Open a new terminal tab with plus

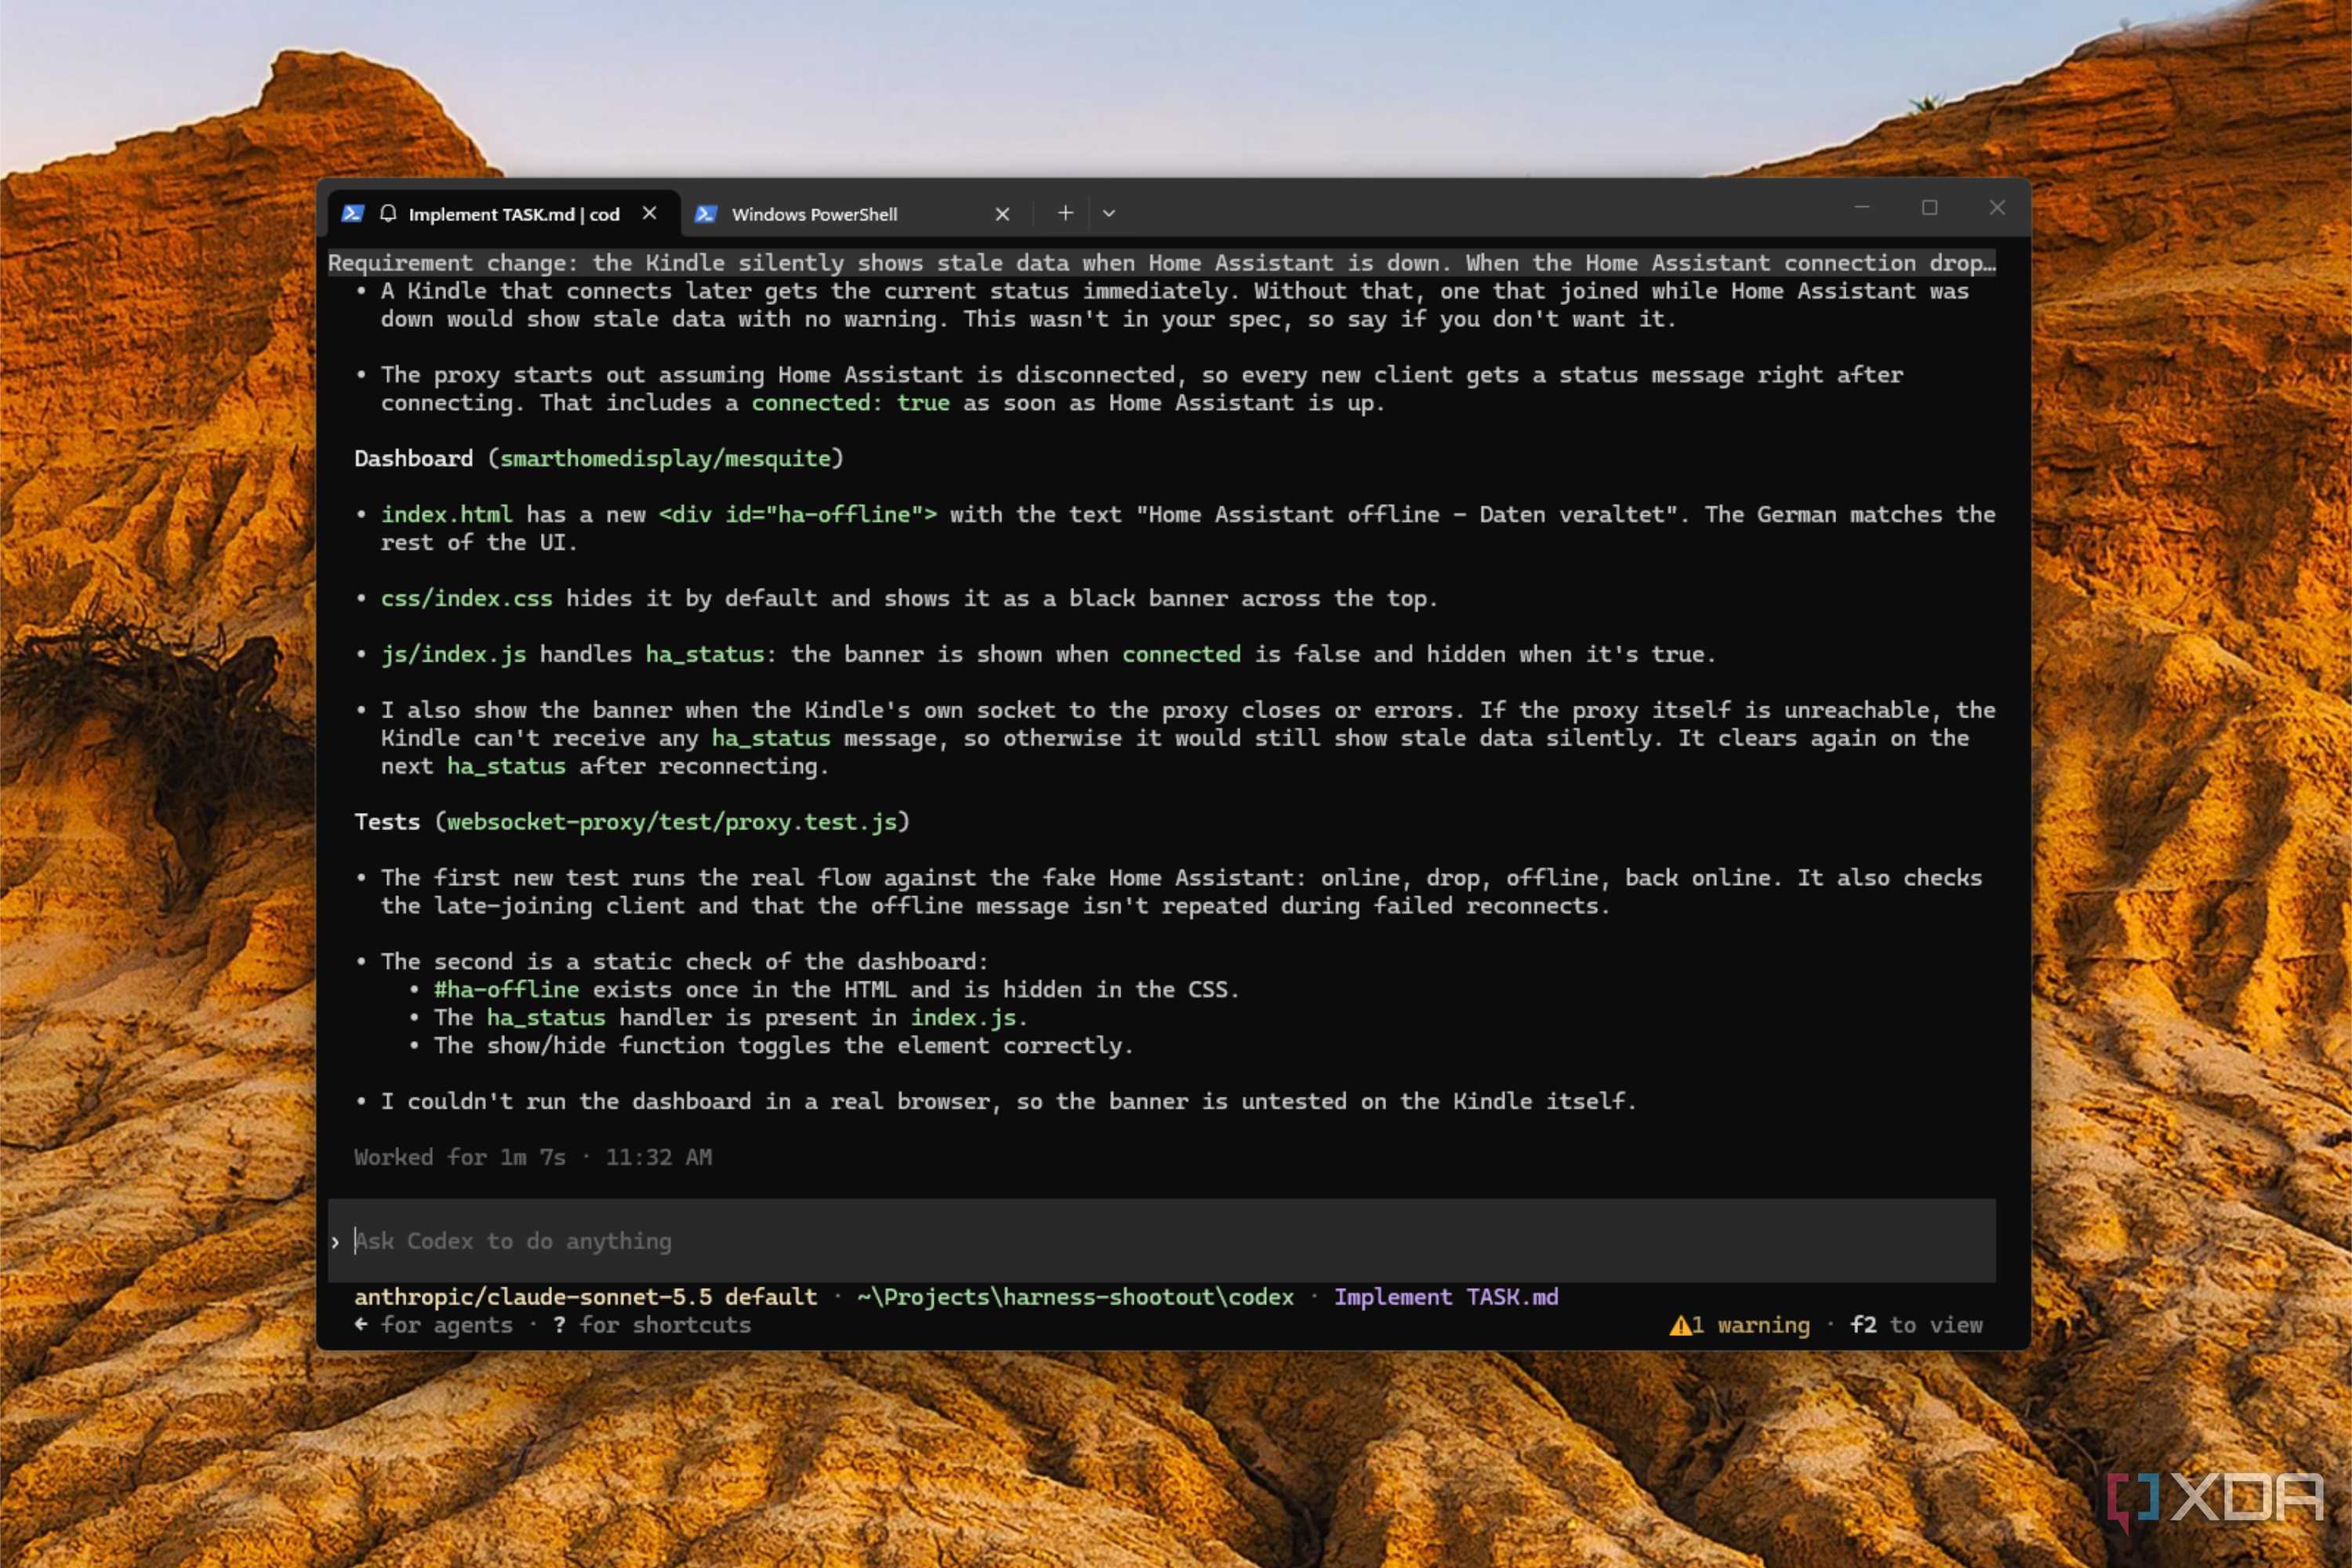(x=1065, y=213)
